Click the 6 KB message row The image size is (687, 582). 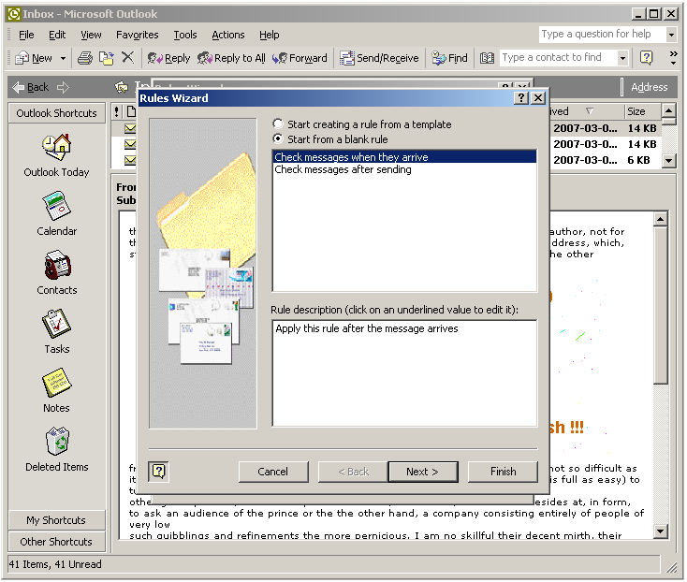(x=605, y=160)
